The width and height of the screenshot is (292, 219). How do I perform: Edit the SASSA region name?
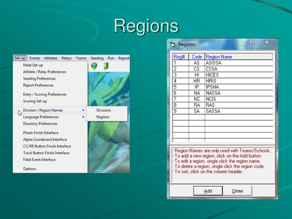point(239,111)
